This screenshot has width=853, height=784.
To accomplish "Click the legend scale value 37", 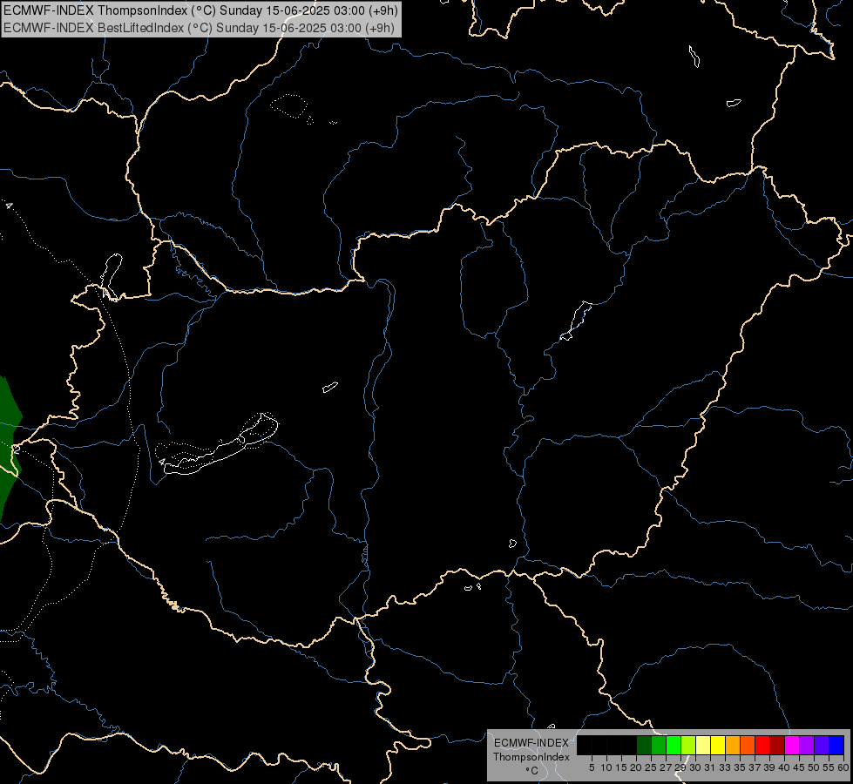I will (x=755, y=767).
